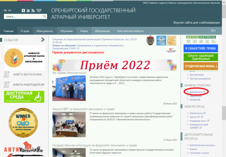Open the Зоомузей link
The height and width of the screenshot is (157, 226).
pyautogui.click(x=195, y=100)
